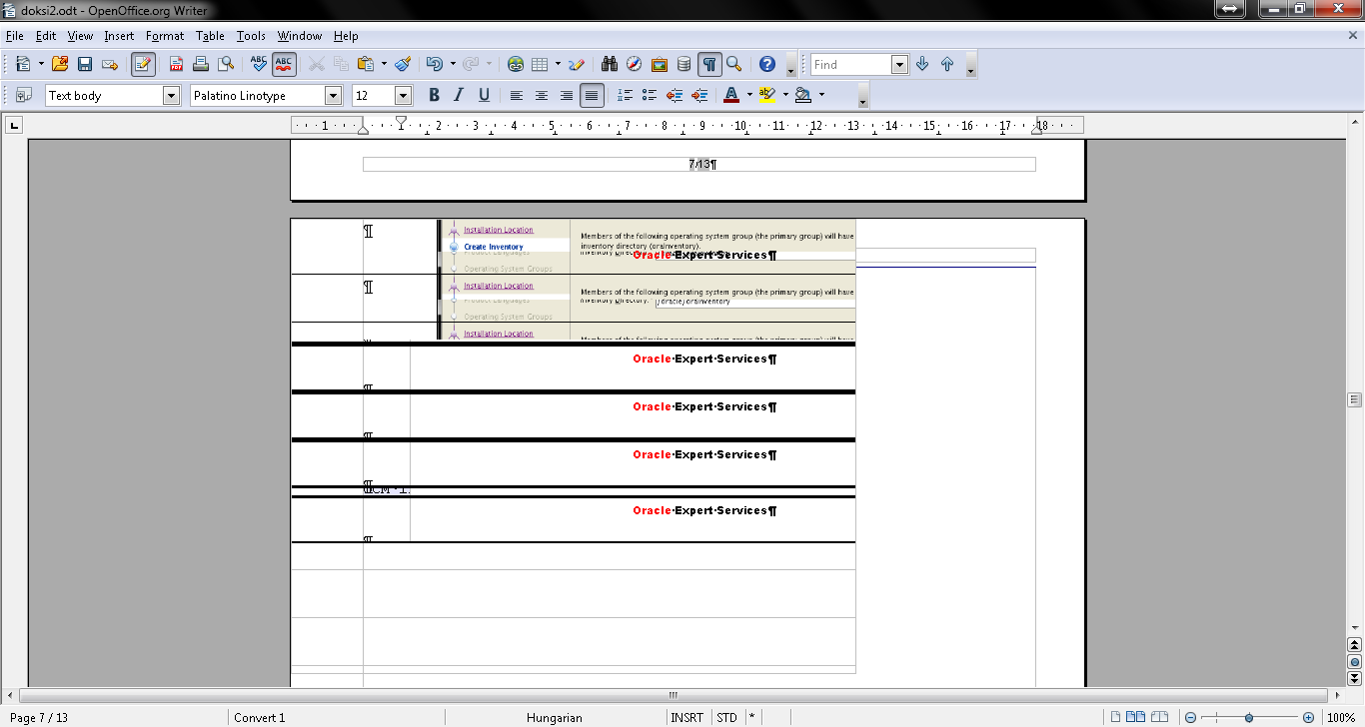Click Hungarian language in status bar
1365x727 pixels.
pyautogui.click(x=554, y=717)
